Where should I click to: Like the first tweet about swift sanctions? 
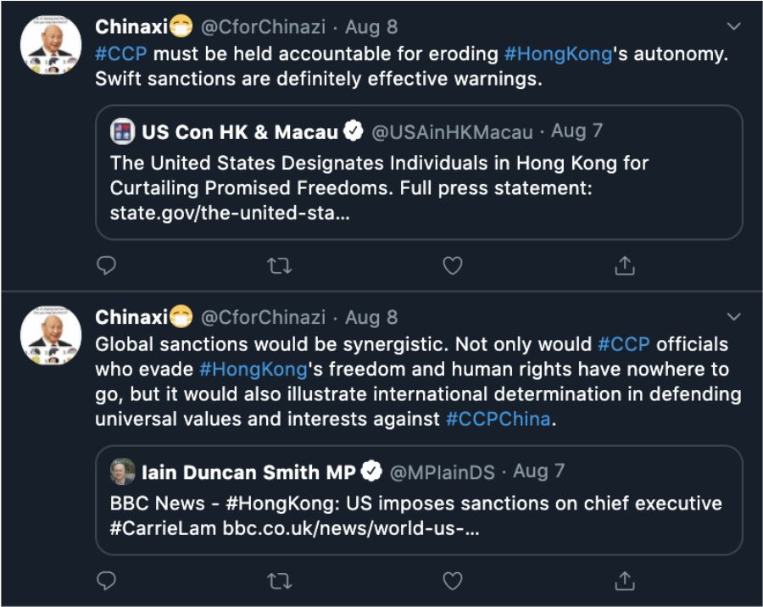(x=453, y=266)
